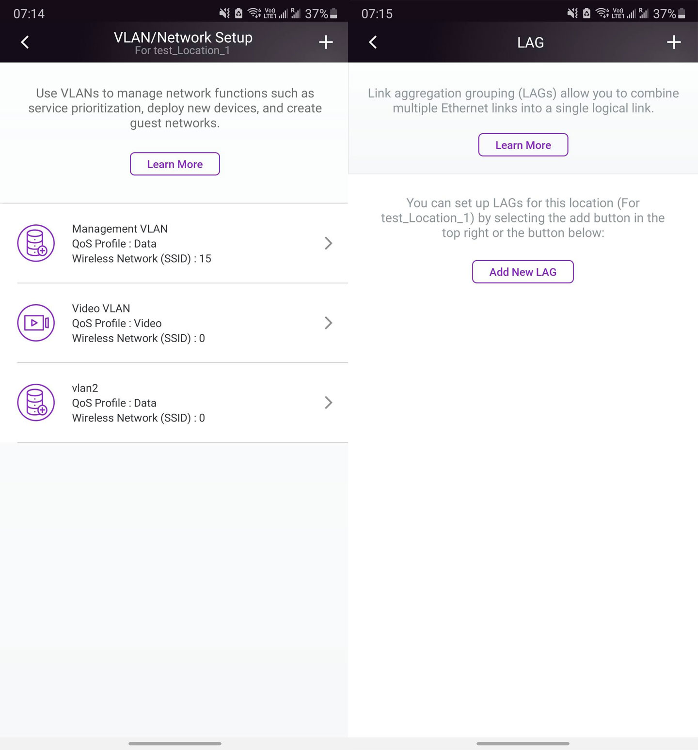Go back from the LAG screen
Viewport: 698px width, 750px height.
click(373, 42)
